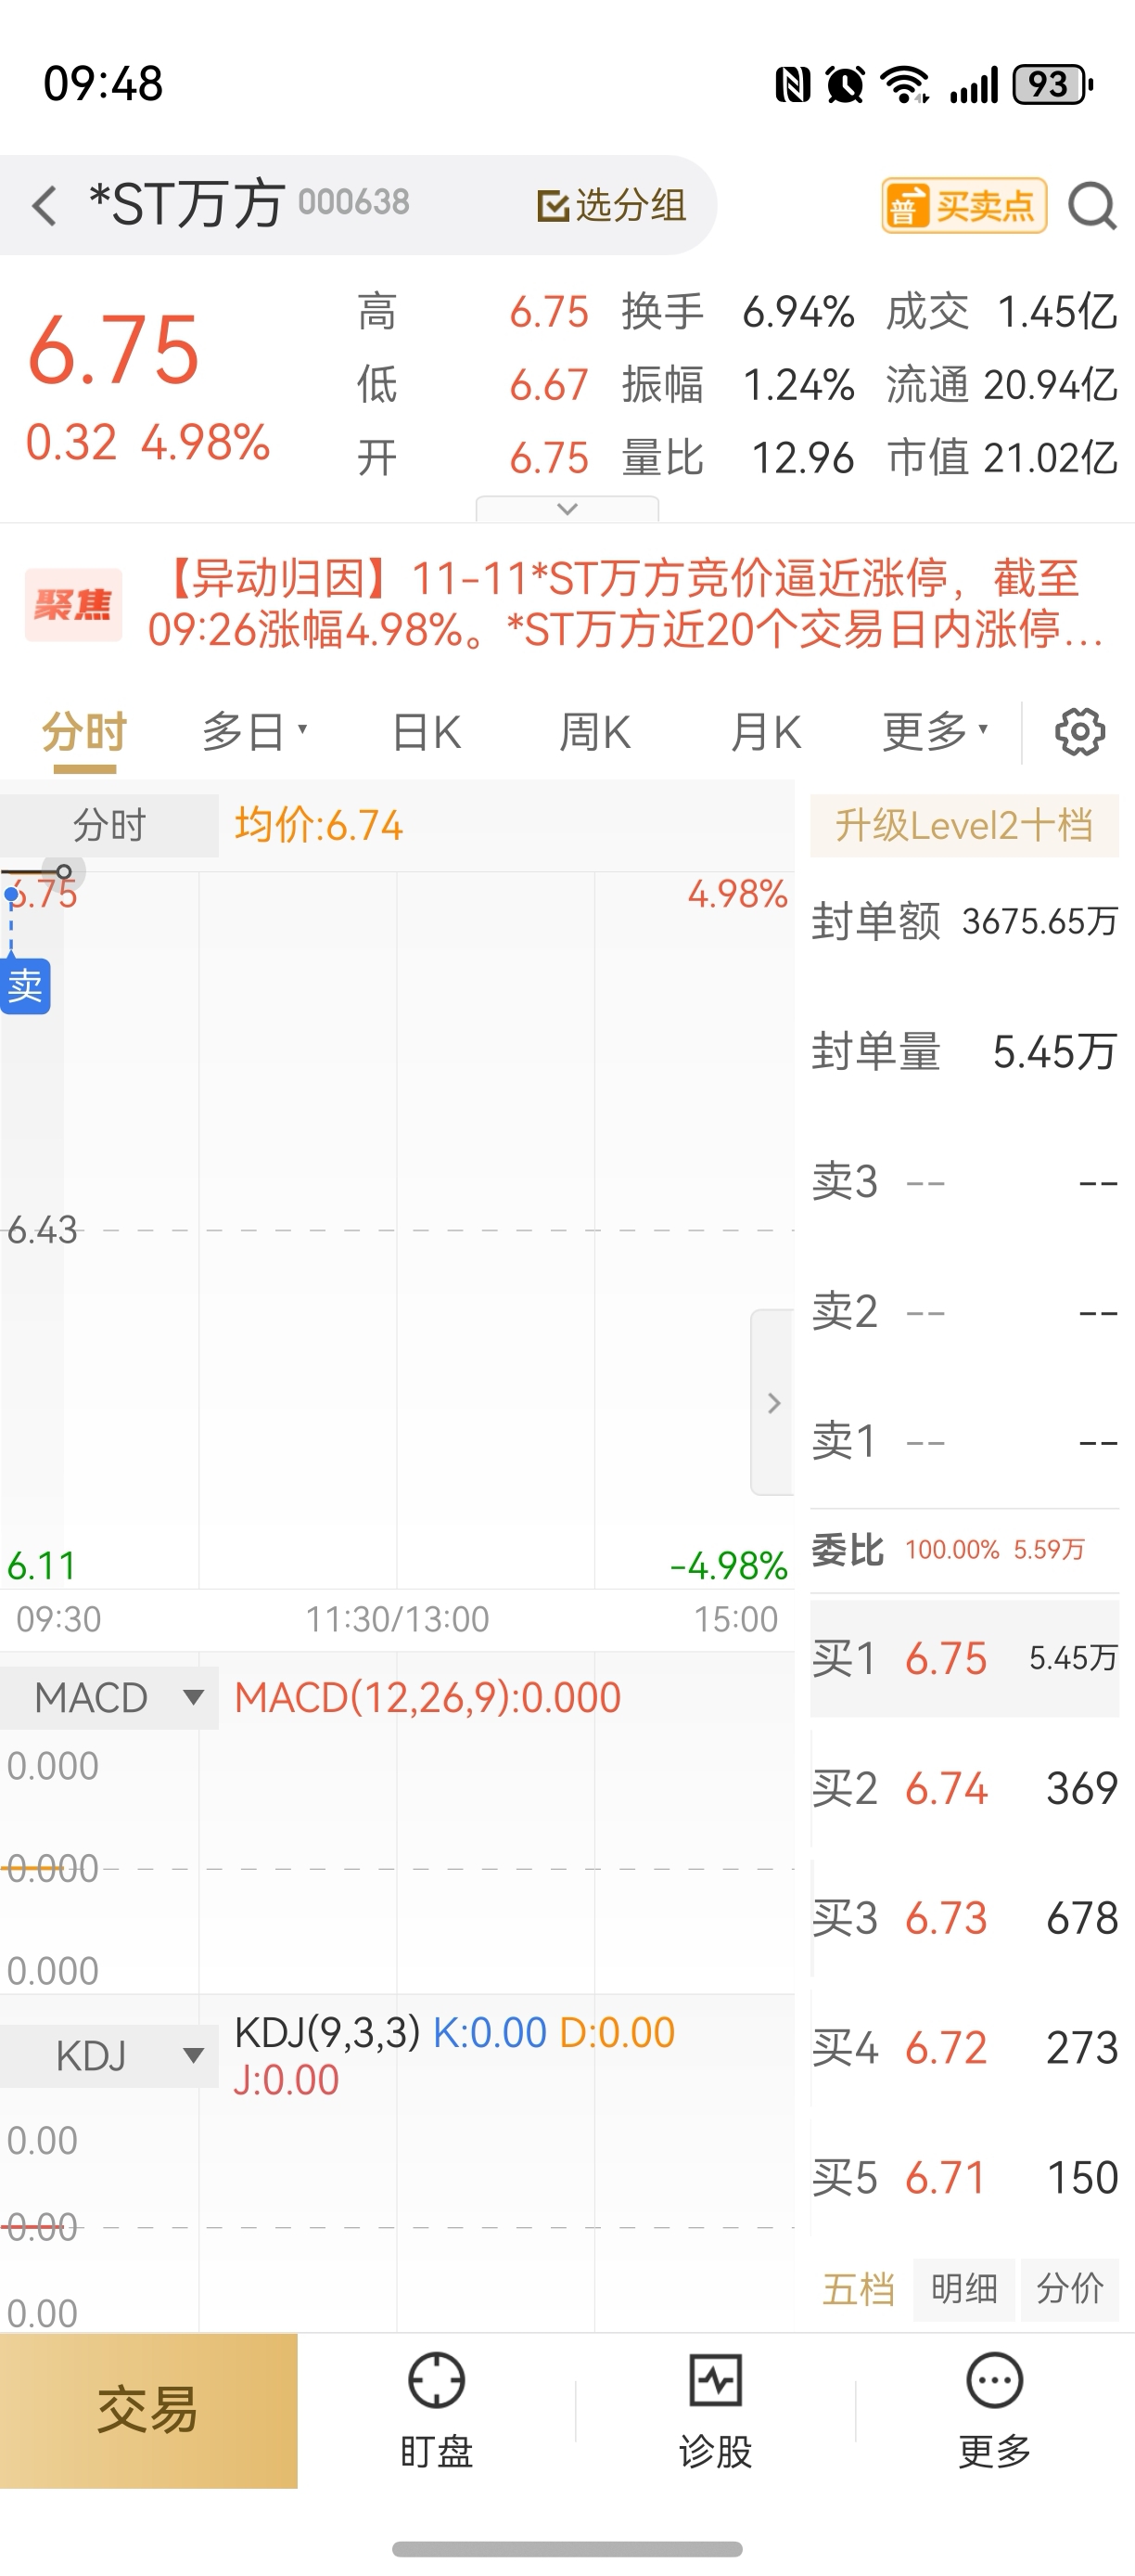Tap the 封单额 3675.65万 value
This screenshot has width=1135, height=2576.
pyautogui.click(x=1039, y=922)
